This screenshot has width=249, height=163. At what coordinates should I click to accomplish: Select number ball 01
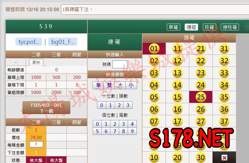click(x=154, y=49)
